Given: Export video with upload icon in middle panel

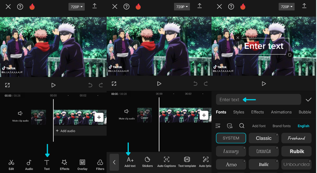Looking at the screenshot, I should tap(199, 6).
